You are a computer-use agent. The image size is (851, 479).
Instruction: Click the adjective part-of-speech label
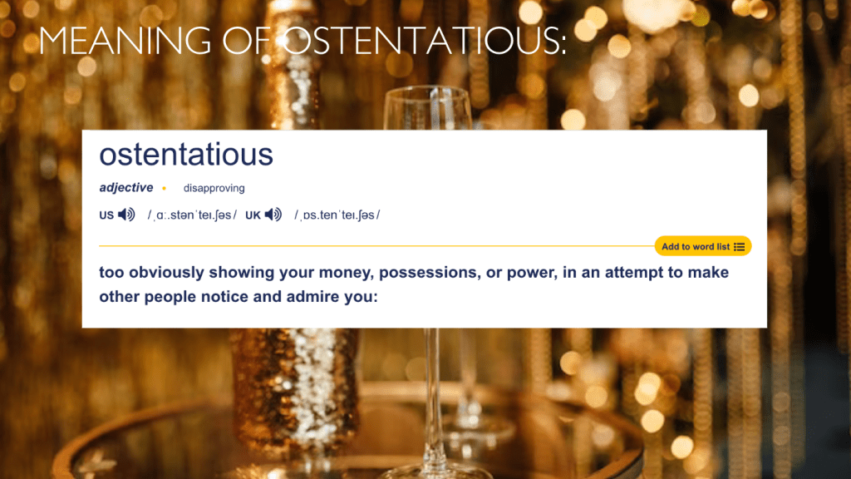tap(126, 188)
